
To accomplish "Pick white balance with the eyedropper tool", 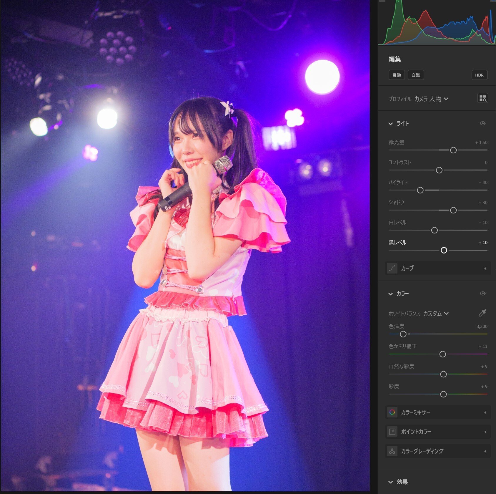I will [x=482, y=313].
